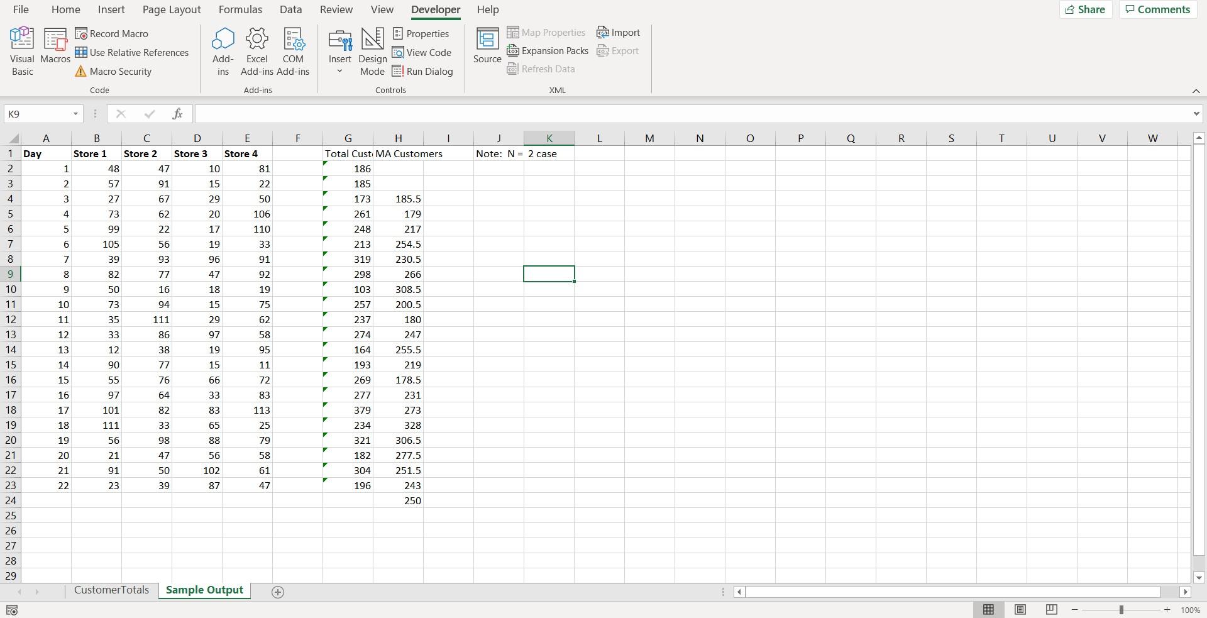
Task: Select the Sample Output sheet tab
Action: [x=204, y=590]
